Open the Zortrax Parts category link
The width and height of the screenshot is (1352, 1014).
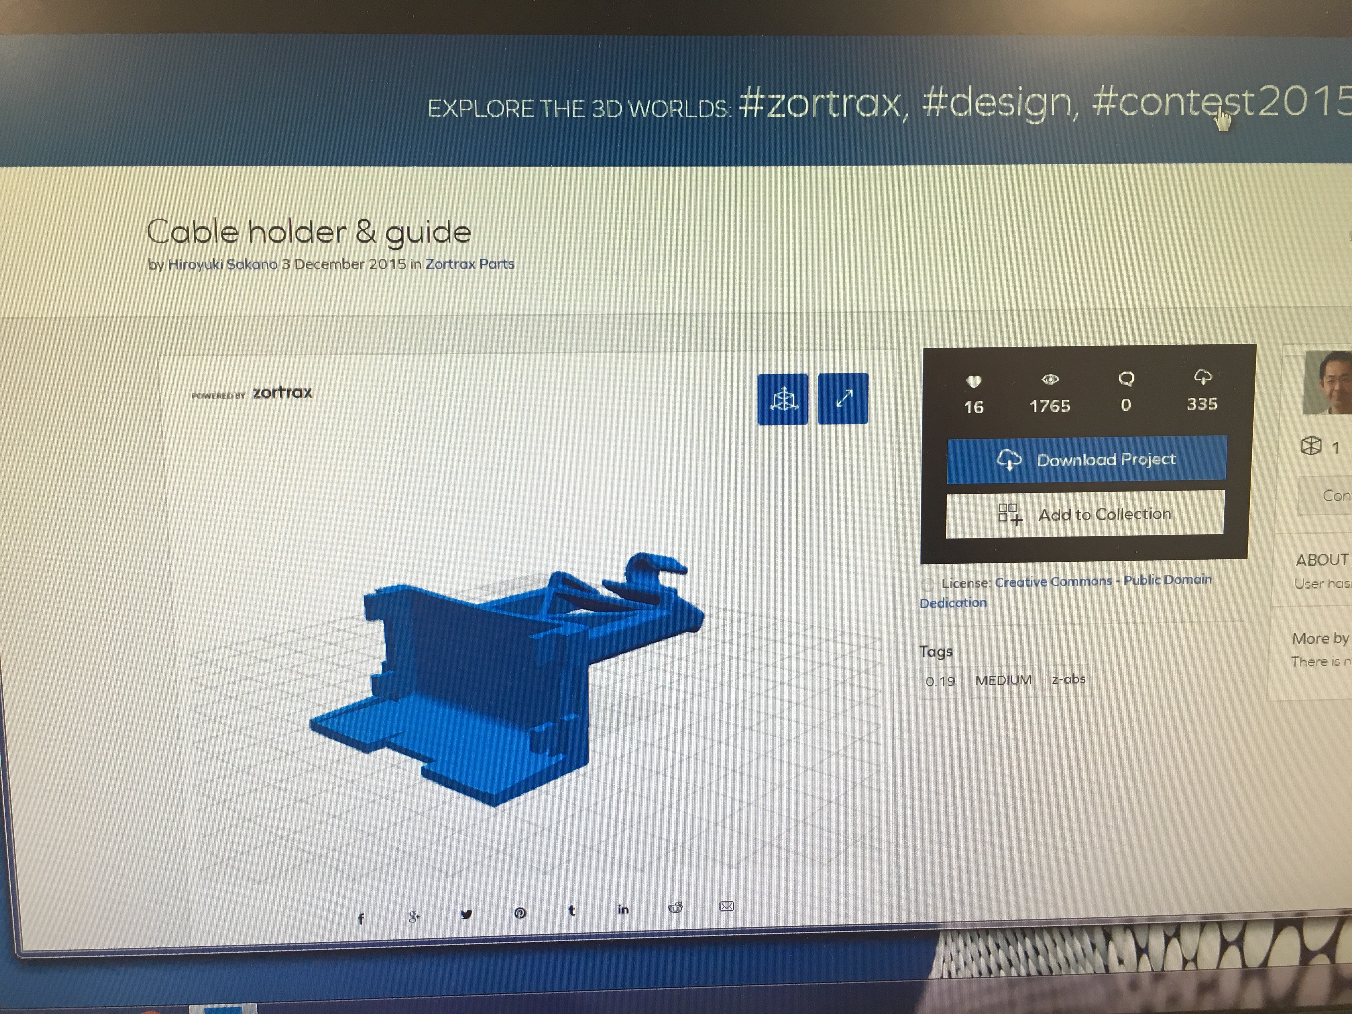(469, 264)
